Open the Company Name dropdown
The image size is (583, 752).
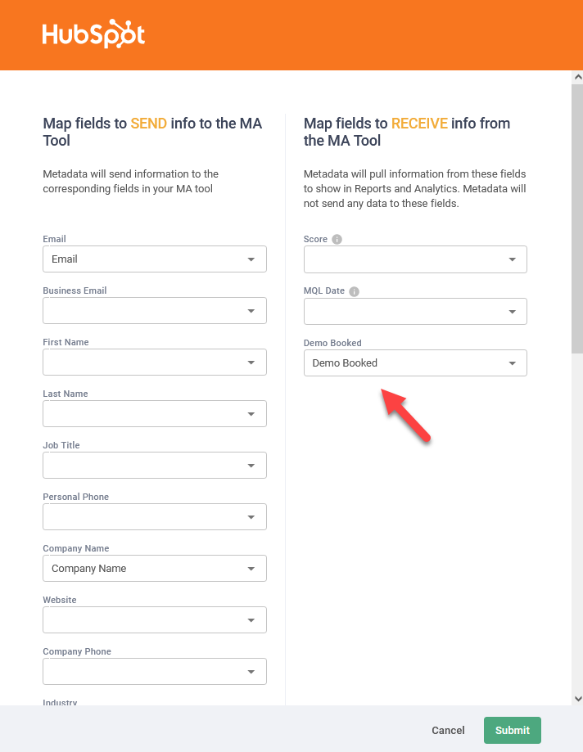155,569
